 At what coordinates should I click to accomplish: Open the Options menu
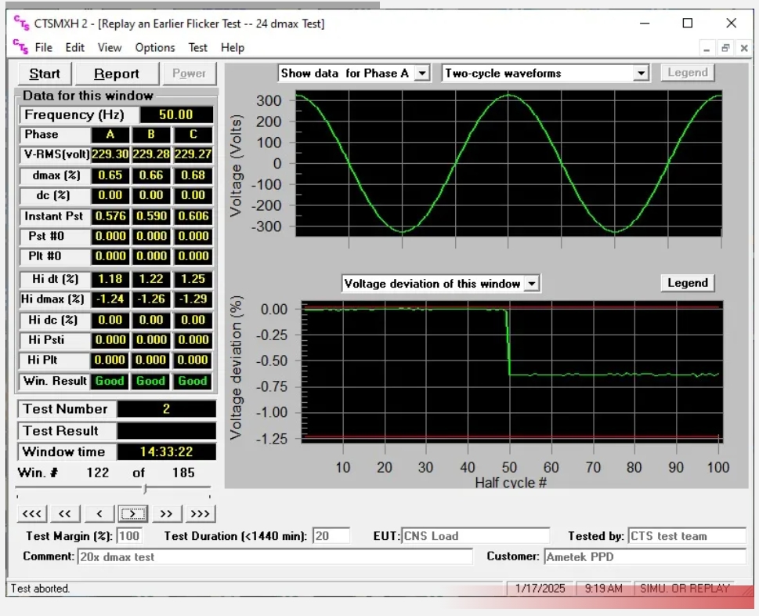click(x=154, y=47)
